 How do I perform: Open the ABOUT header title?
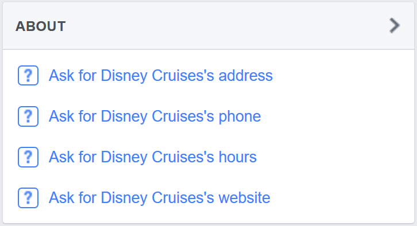coord(40,26)
